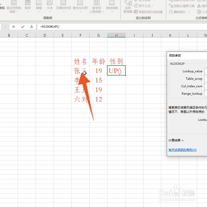Click Remove Arrows (删除箭头) button
The width and height of the screenshot is (207, 207).
point(177,12)
